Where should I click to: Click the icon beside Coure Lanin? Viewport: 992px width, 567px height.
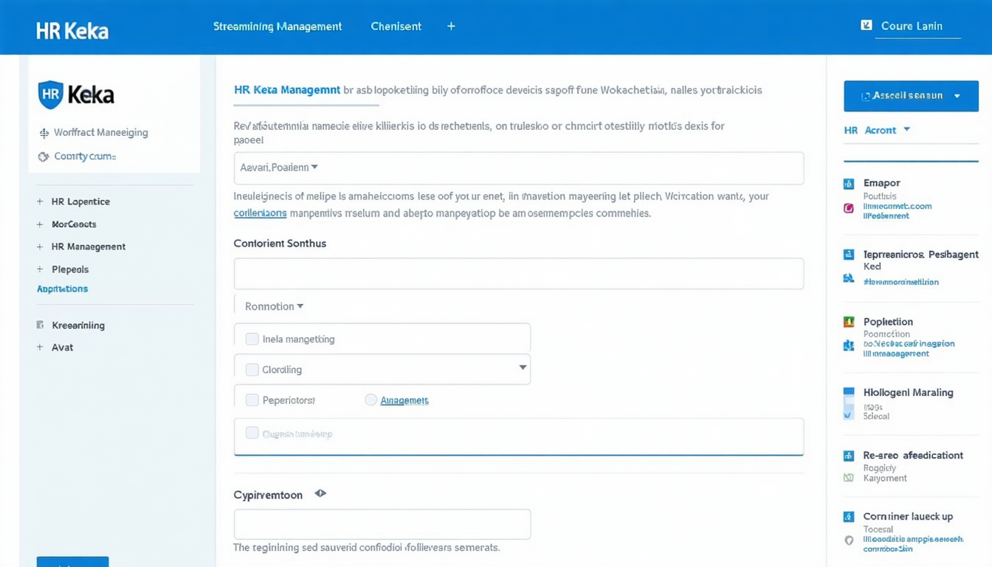pyautogui.click(x=867, y=25)
